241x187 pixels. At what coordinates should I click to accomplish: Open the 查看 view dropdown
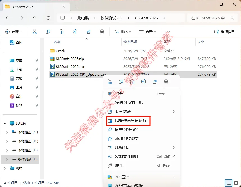(x=147, y=32)
